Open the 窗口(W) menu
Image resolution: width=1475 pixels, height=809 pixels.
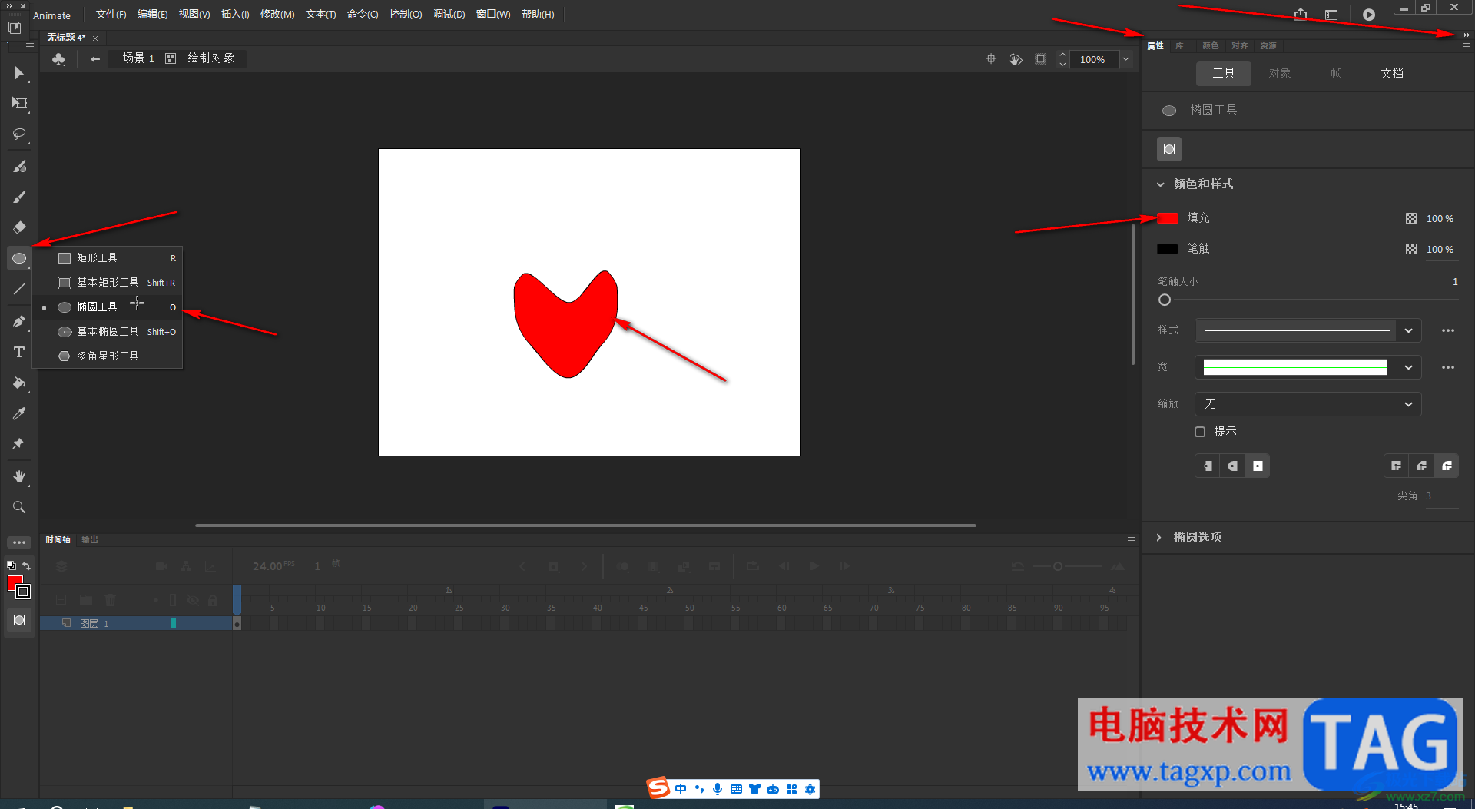coord(493,15)
